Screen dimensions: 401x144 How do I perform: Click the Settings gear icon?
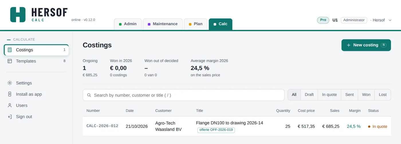click(10, 83)
